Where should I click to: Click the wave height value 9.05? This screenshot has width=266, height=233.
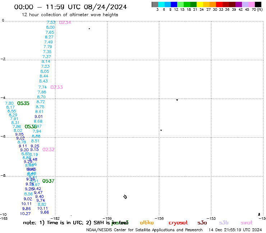19,134
